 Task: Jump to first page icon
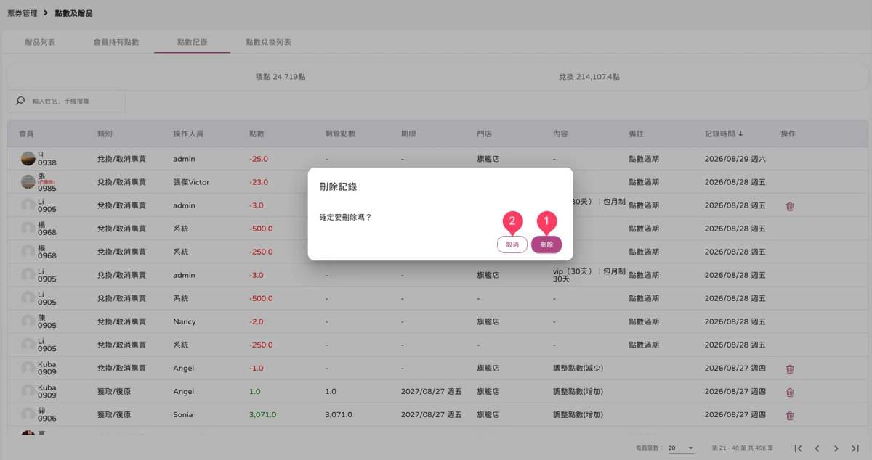pos(799,448)
